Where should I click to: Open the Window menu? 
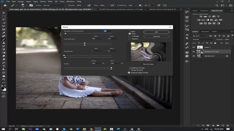pyautogui.click(x=71, y=1)
